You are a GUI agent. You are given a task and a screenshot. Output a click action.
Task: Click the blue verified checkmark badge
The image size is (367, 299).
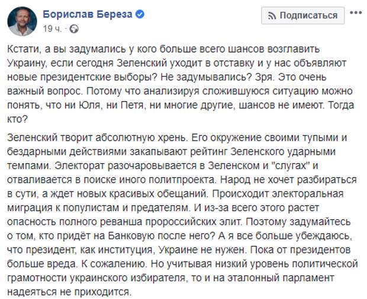click(140, 14)
